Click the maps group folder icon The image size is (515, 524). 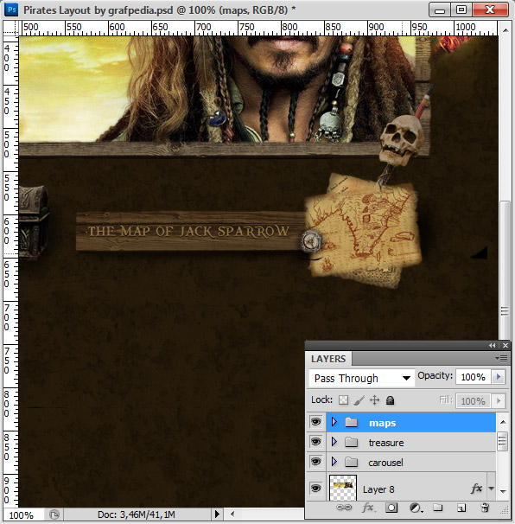pos(351,422)
